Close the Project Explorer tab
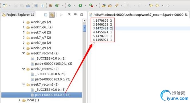Viewport: 190px width, 103px height. click(x=32, y=15)
